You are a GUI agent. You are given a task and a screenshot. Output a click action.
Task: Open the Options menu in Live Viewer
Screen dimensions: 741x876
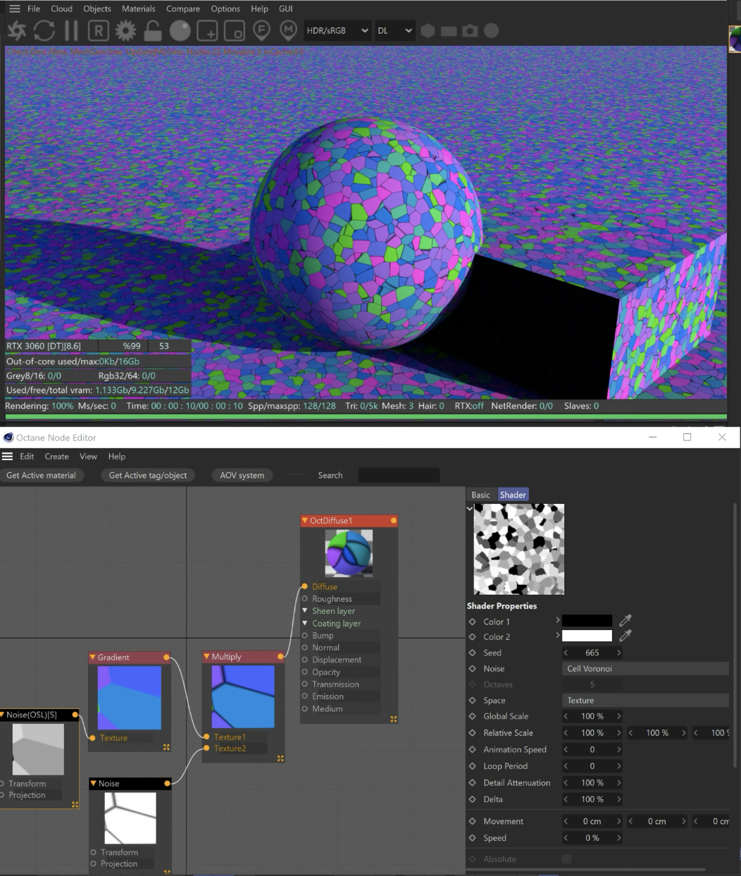click(225, 8)
